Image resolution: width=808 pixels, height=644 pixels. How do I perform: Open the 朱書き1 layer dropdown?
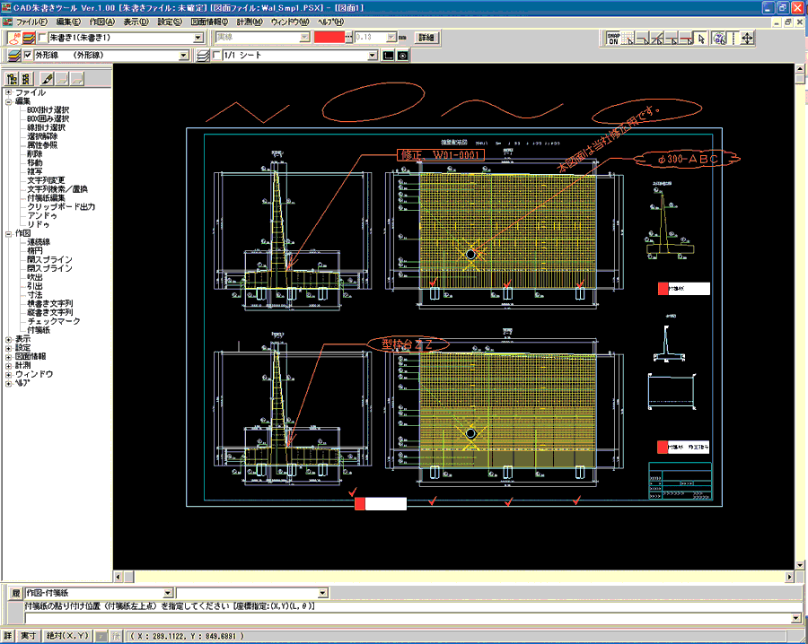(199, 38)
